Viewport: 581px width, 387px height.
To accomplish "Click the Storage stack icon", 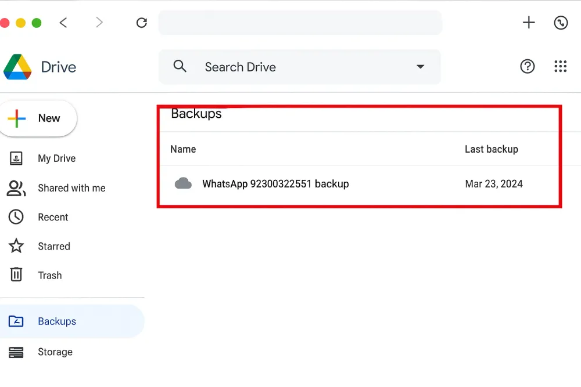I will click(x=16, y=352).
